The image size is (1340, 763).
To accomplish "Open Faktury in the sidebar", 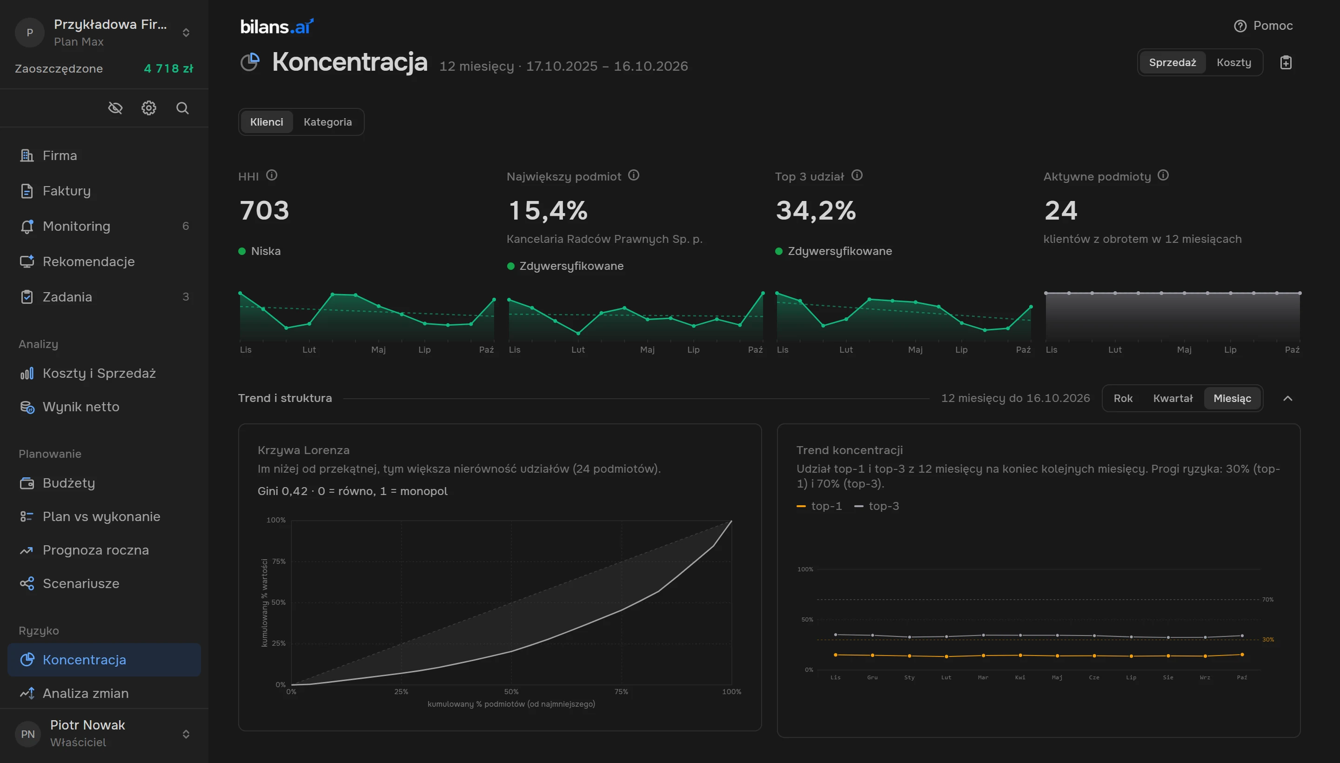I will (x=104, y=191).
